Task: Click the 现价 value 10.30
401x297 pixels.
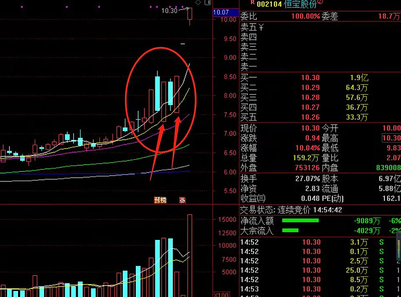Action: (x=310, y=128)
